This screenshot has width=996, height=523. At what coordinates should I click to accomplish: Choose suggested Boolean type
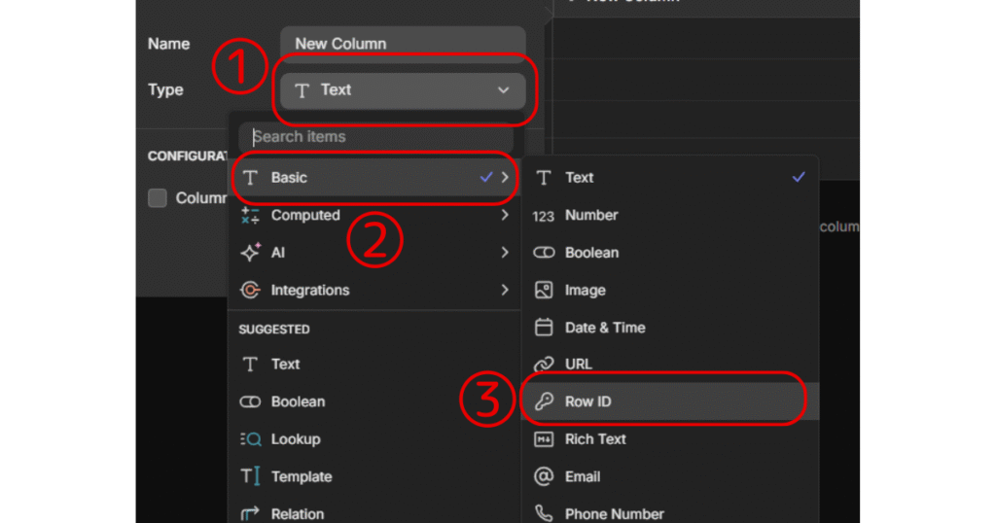[x=374, y=401]
